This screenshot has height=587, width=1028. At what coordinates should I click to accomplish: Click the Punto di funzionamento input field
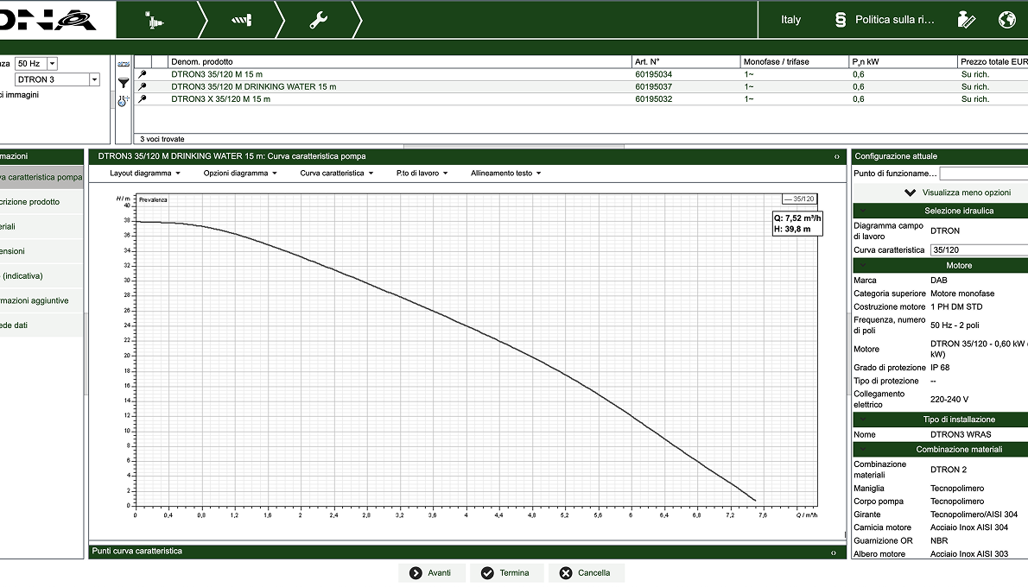[x=983, y=174]
